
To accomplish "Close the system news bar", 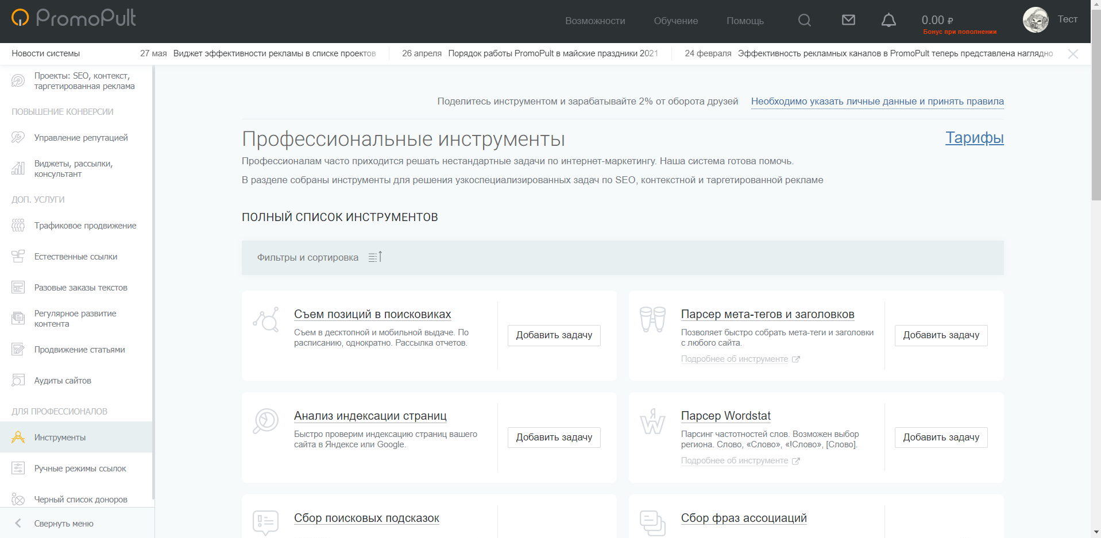I will pos(1073,54).
